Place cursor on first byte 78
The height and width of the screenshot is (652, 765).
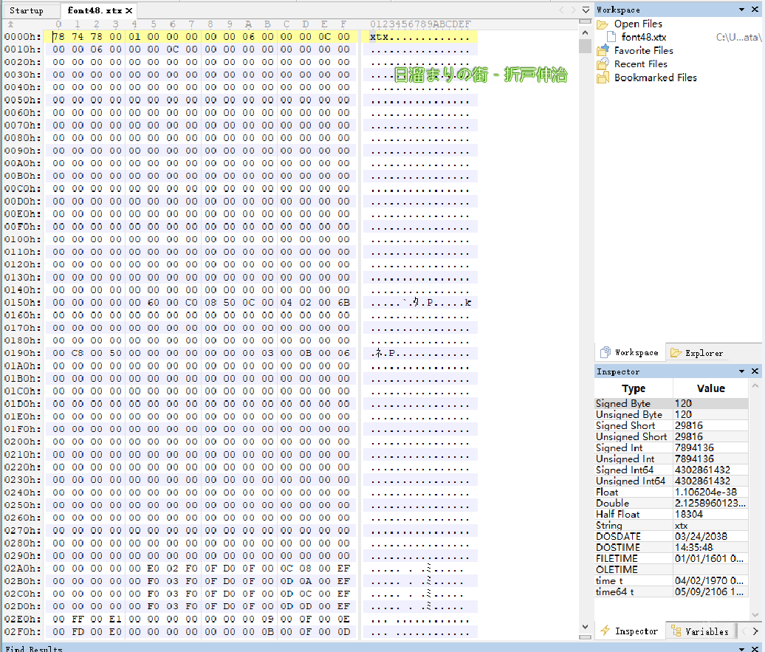point(58,37)
